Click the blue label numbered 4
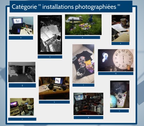The height and width of the screenshot is (126, 144). click(x=50, y=57)
